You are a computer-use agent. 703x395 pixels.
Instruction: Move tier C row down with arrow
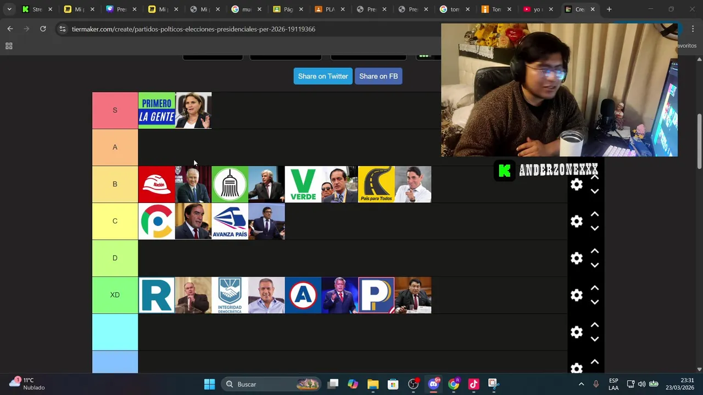595,228
